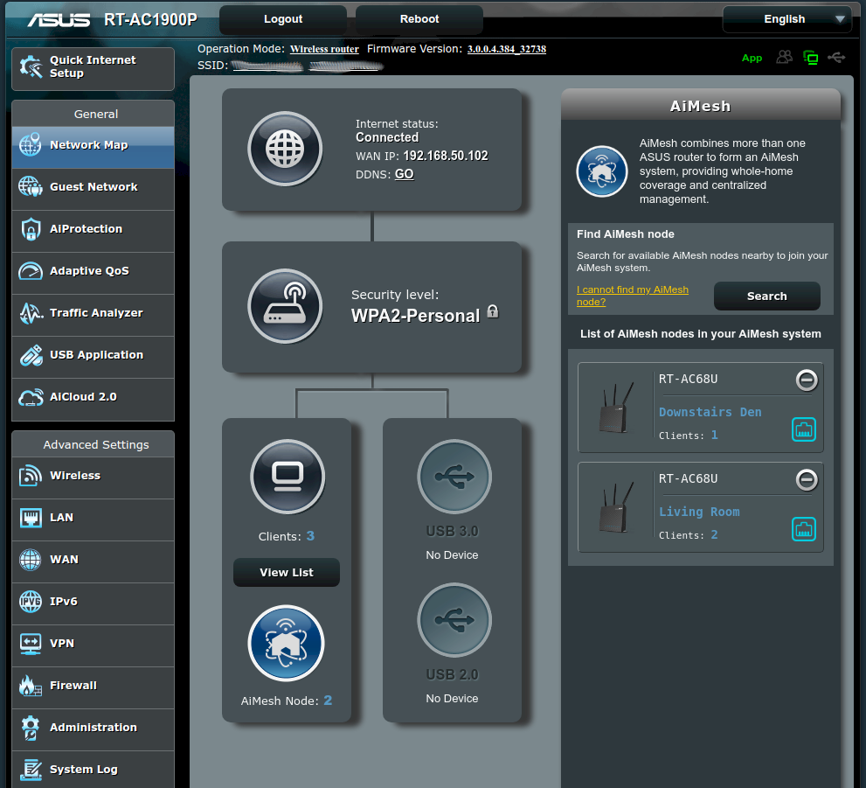Click the Logout button

[283, 19]
